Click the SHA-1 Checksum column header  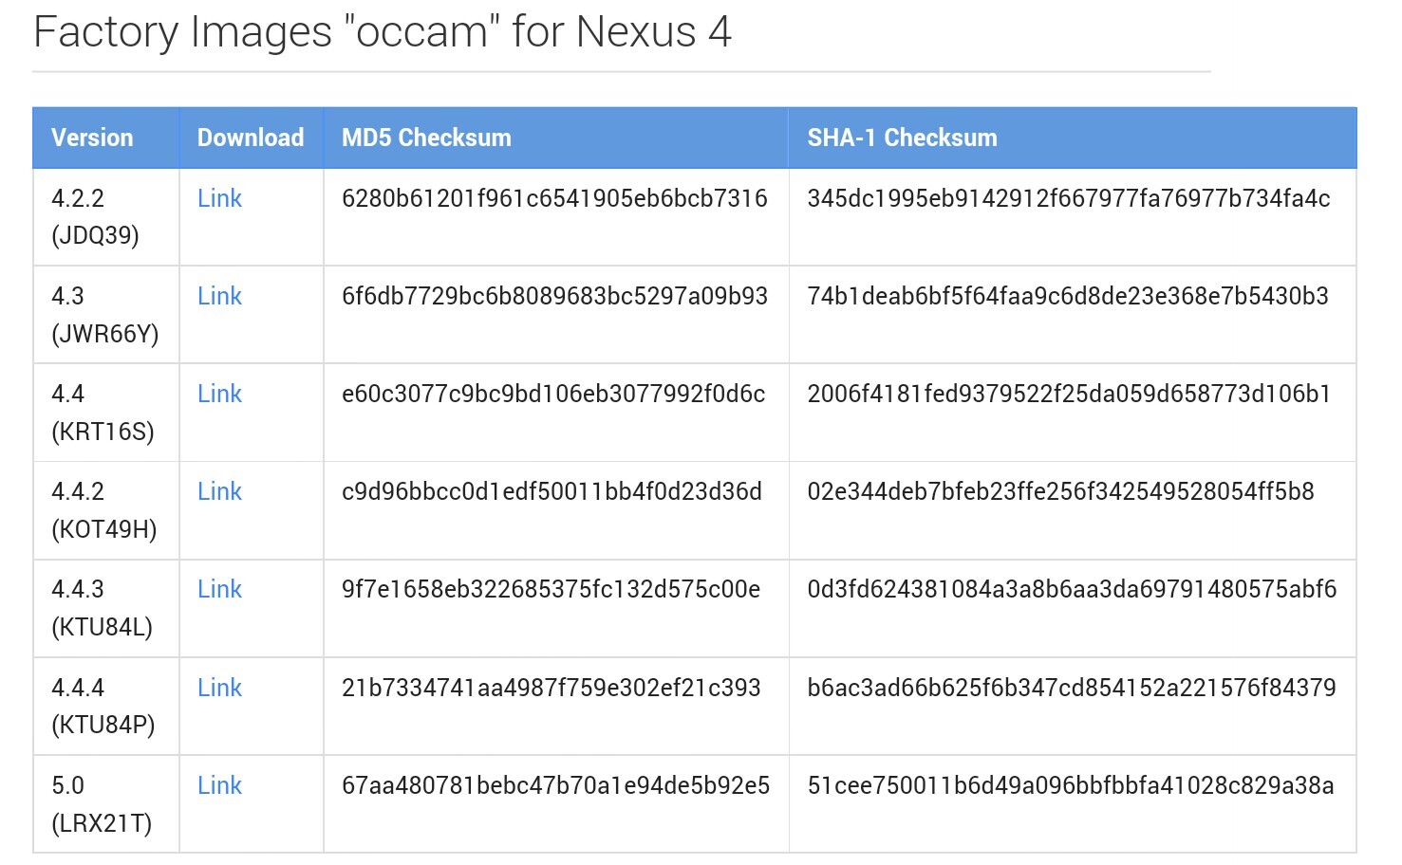tap(902, 138)
